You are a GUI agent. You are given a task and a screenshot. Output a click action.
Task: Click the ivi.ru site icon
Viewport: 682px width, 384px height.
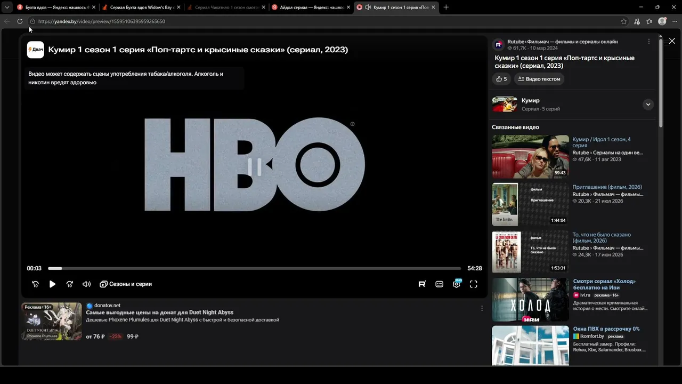point(576,295)
